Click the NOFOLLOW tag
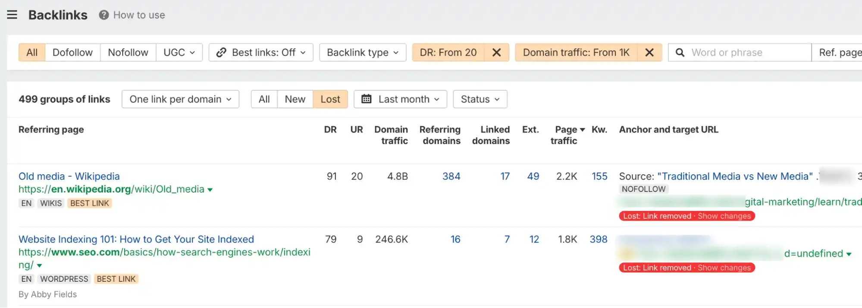 click(643, 189)
